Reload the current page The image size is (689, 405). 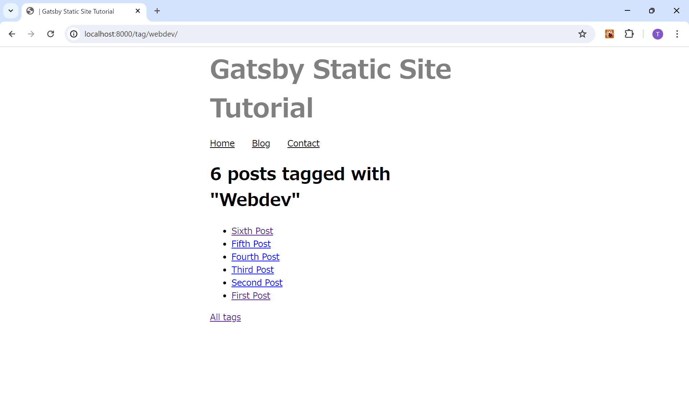coord(51,34)
